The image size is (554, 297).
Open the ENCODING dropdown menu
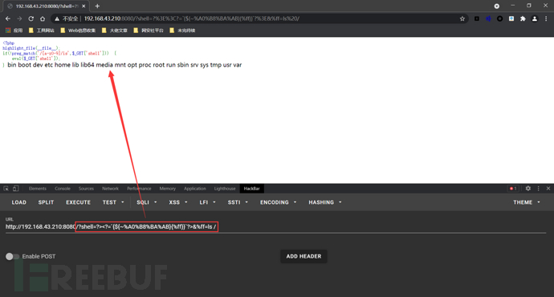tap(279, 202)
